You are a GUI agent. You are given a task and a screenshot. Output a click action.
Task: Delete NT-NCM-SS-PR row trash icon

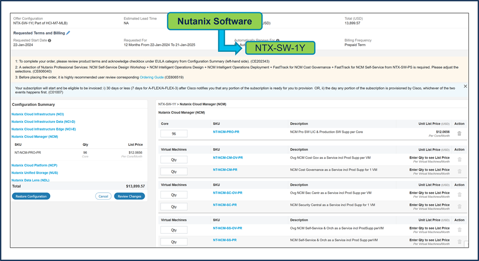(460, 242)
